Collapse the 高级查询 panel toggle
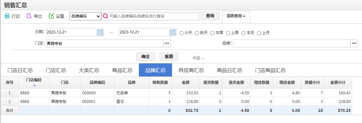 coord(236,16)
